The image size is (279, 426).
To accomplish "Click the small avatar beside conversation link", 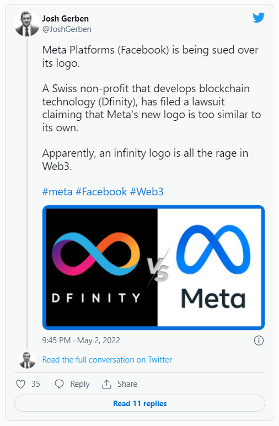I will (x=27, y=360).
